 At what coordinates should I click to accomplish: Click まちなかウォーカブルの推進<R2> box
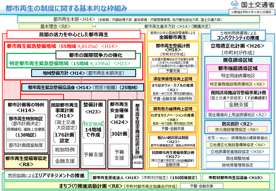click(173, 92)
